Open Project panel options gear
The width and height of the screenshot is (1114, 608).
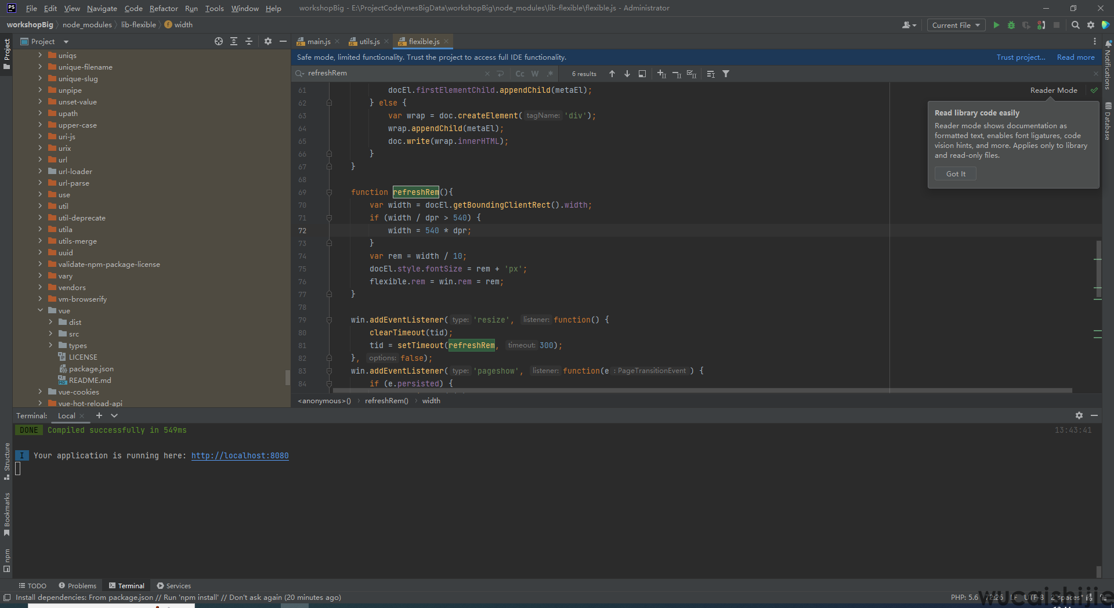pos(267,41)
